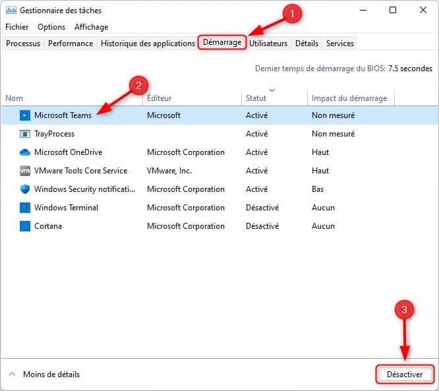Click the Windows Terminal icon
This screenshot has width=439, height=391.
click(x=25, y=208)
